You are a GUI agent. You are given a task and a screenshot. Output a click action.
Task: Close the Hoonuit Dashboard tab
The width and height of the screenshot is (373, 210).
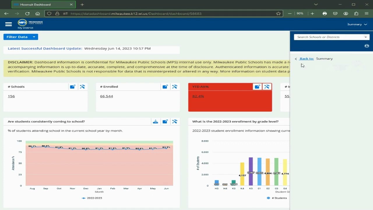click(x=71, y=5)
